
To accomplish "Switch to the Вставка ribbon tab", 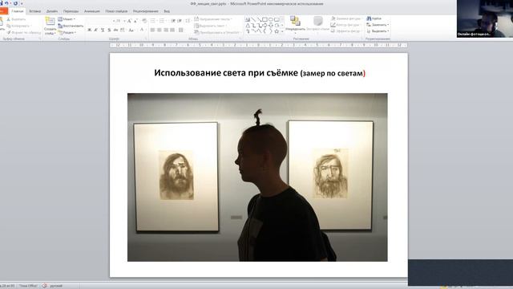I will pos(35,11).
